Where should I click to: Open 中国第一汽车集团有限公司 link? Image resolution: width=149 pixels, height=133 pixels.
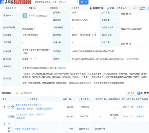tap(26, 129)
